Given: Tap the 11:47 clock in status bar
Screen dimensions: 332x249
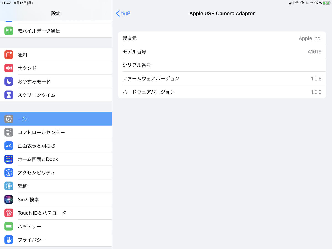Looking at the screenshot, I should click(6, 3).
